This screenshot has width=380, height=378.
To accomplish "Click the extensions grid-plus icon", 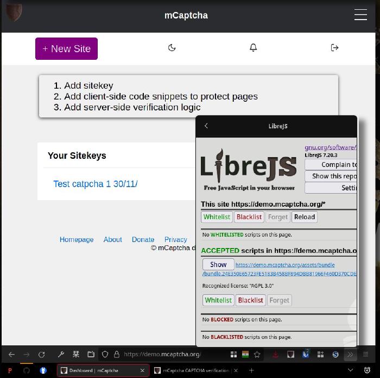I will point(320,355).
